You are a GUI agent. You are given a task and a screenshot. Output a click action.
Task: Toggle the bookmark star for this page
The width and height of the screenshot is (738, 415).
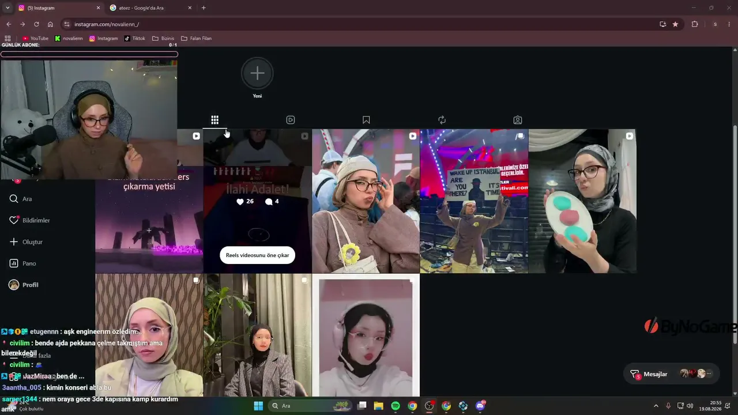tap(675, 24)
